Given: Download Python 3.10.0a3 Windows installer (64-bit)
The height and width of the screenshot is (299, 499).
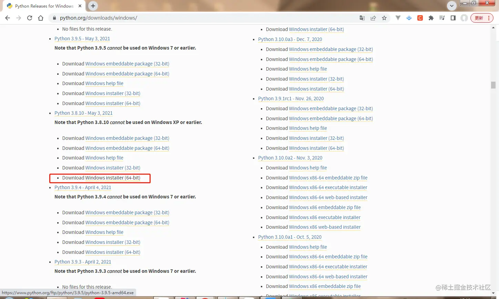Looking at the screenshot, I should [316, 89].
